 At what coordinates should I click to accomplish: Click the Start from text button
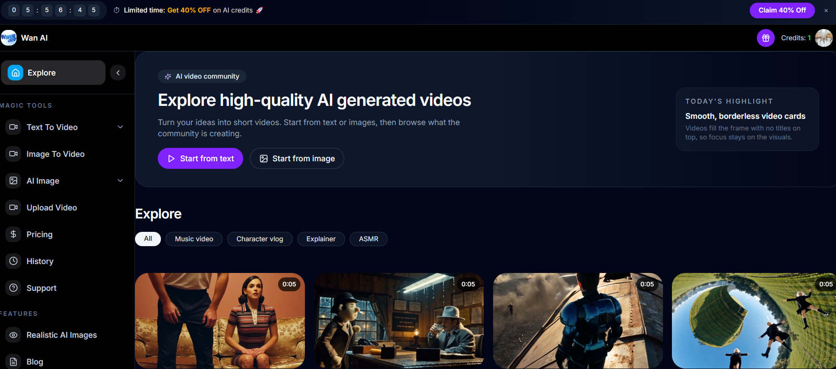[200, 159]
